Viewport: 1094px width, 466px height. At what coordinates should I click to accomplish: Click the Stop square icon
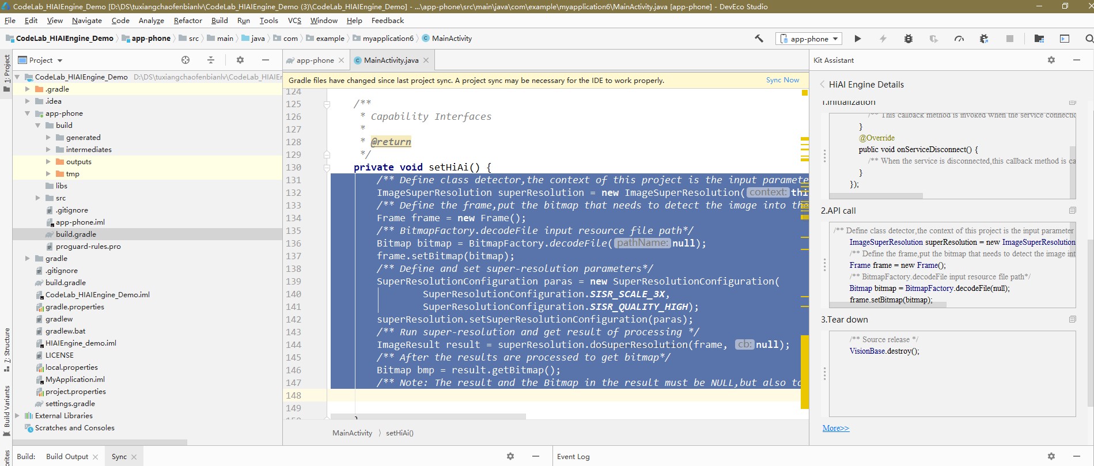1009,39
